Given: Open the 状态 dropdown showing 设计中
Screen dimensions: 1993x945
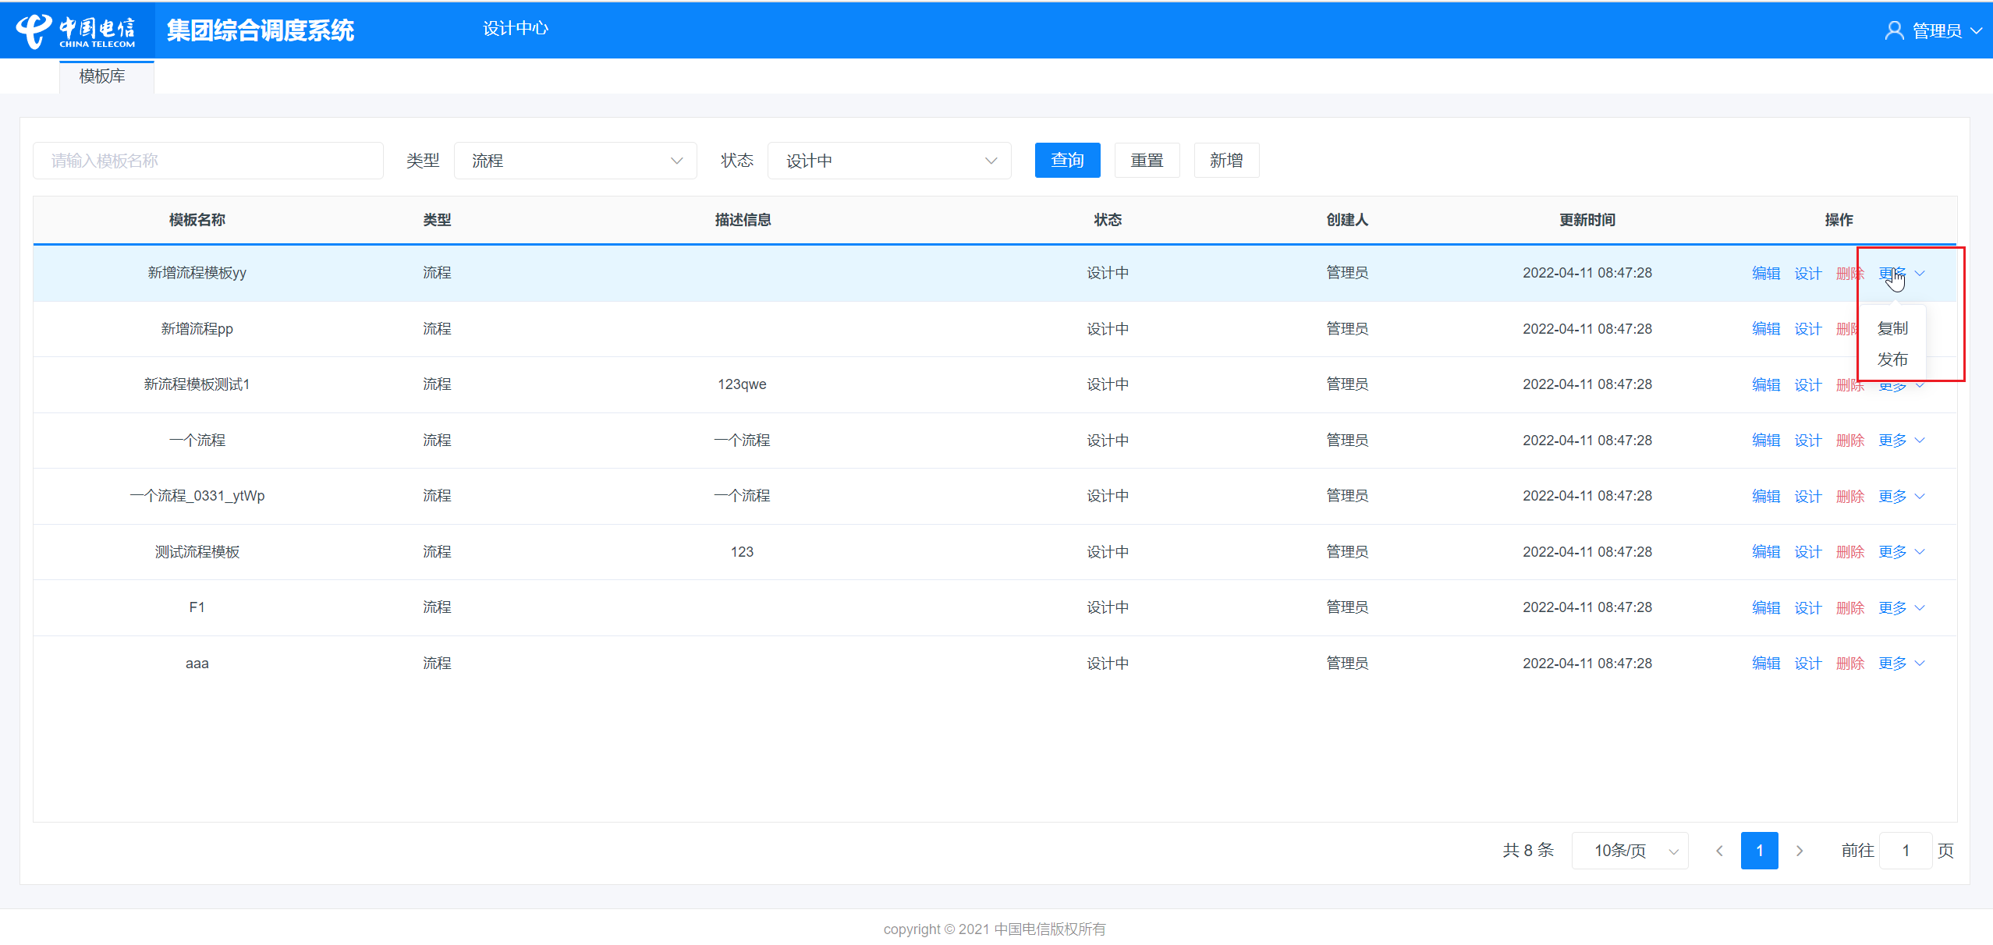Looking at the screenshot, I should click(889, 161).
